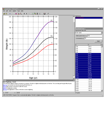This screenshot has width=106, height=121.
Task: Select the red crosshair point digitizing tool
Action: (x=16, y=14)
